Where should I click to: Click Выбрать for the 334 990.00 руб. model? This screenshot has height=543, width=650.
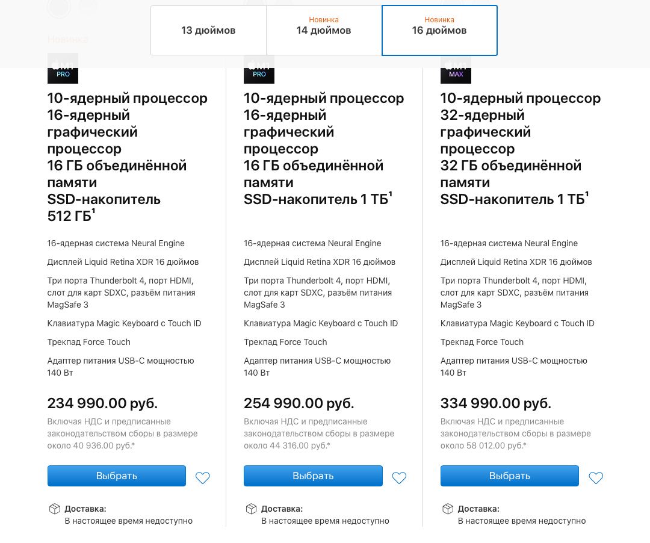(x=510, y=476)
